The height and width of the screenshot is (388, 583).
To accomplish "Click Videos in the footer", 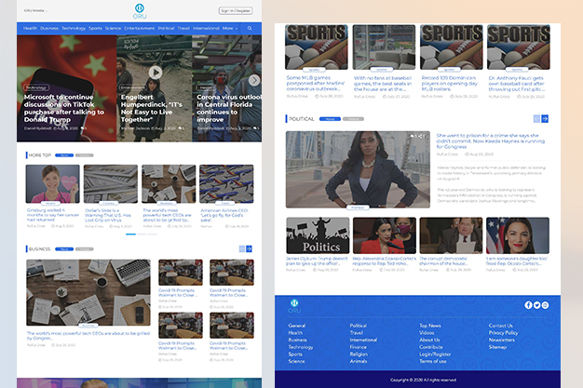I will point(427,332).
